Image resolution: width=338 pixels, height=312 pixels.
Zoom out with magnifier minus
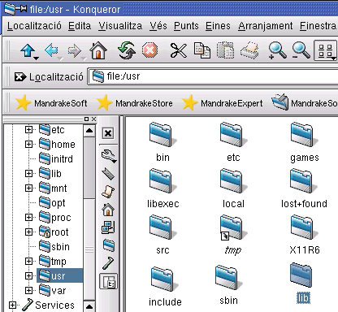(301, 50)
